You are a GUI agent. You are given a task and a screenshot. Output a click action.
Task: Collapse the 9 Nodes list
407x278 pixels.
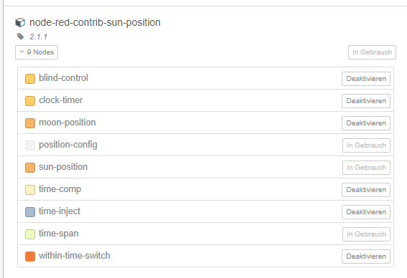coord(37,52)
